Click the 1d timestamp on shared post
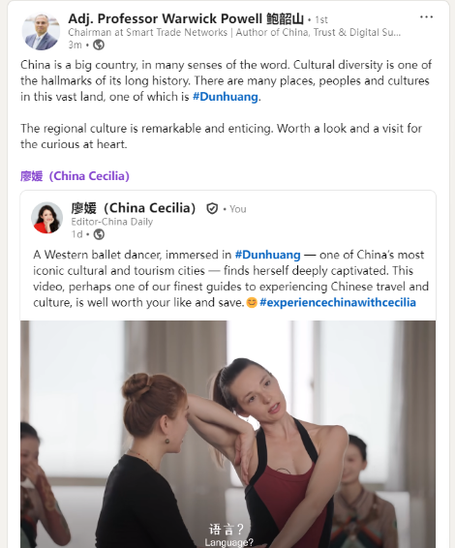455x548 pixels. pos(76,234)
